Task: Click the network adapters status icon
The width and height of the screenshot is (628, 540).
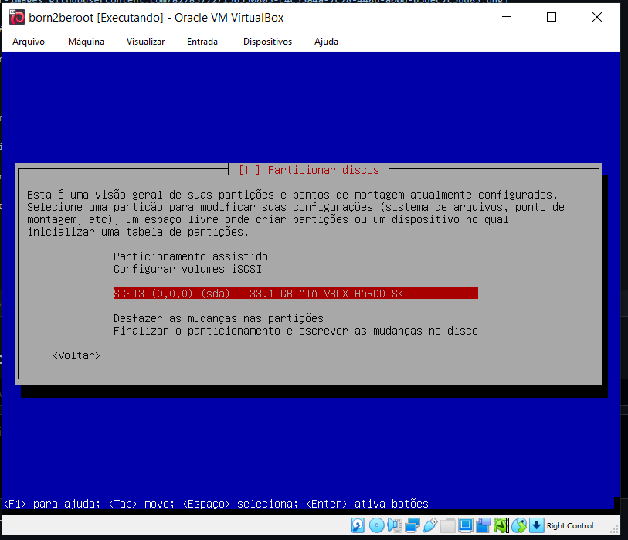Action: coord(412,525)
